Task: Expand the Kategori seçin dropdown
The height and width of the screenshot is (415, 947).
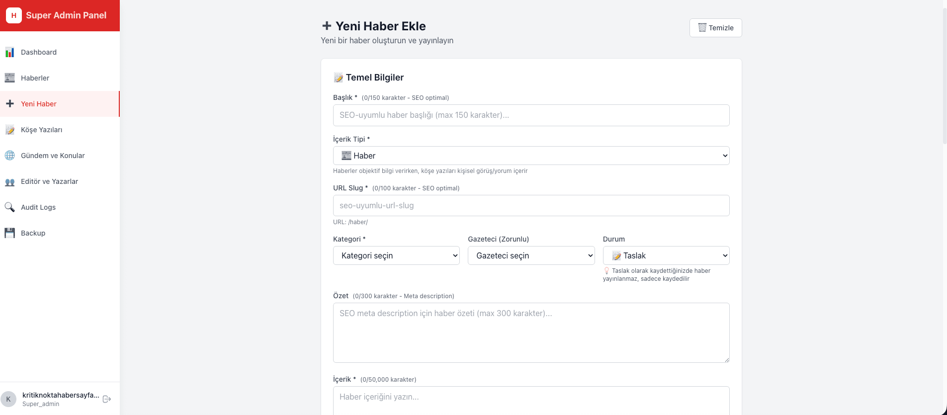Action: (396, 255)
